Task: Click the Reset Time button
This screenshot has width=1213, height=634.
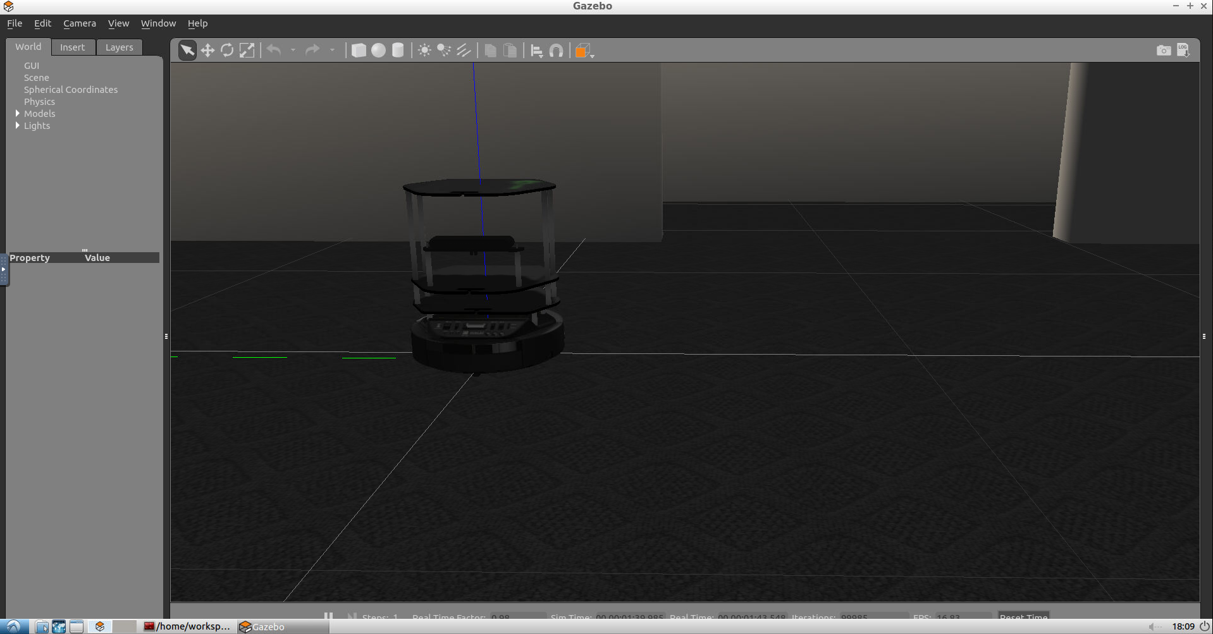Action: 1023,616
